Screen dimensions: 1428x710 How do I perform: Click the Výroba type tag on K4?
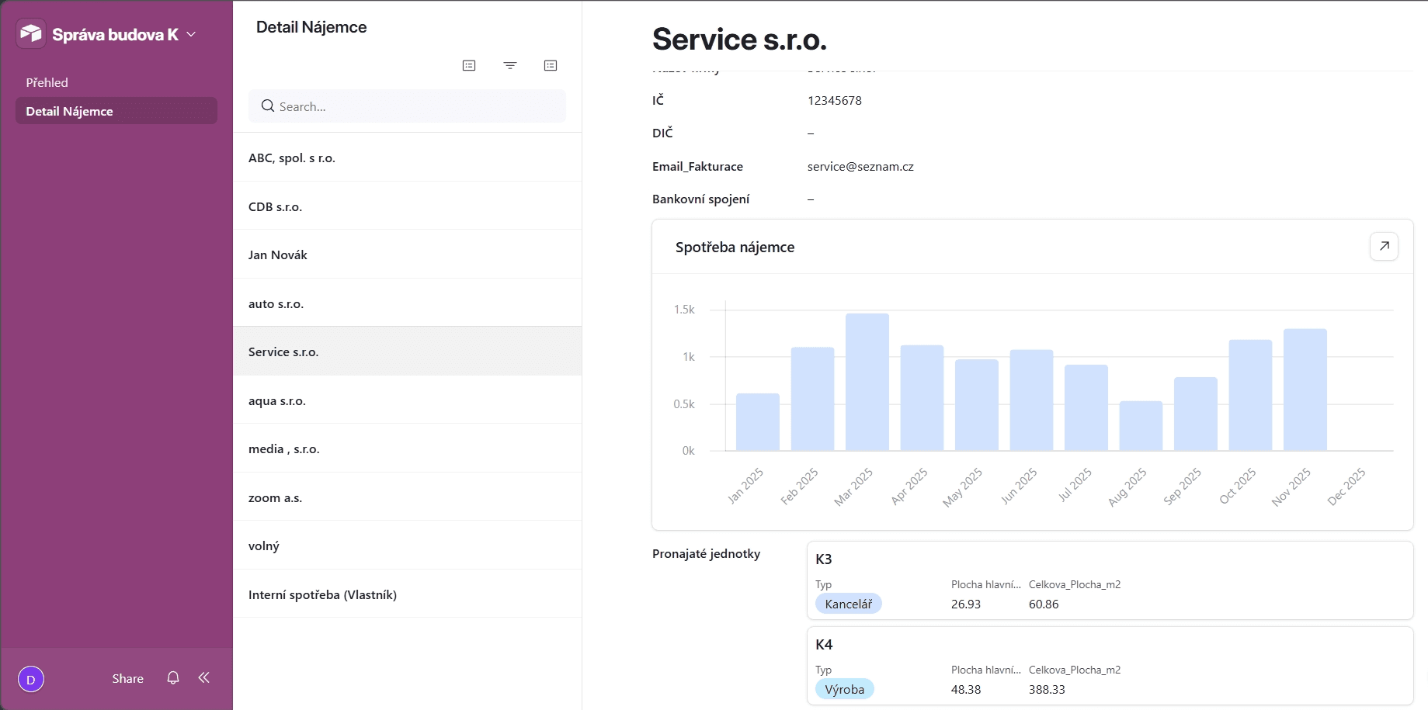tap(845, 689)
